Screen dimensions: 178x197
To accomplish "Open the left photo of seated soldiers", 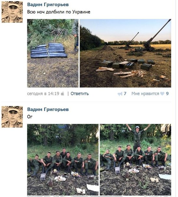I will point(63,159).
